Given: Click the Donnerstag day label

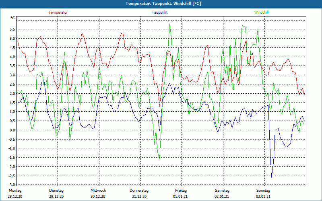Looking at the screenshot, I should 139,191.
